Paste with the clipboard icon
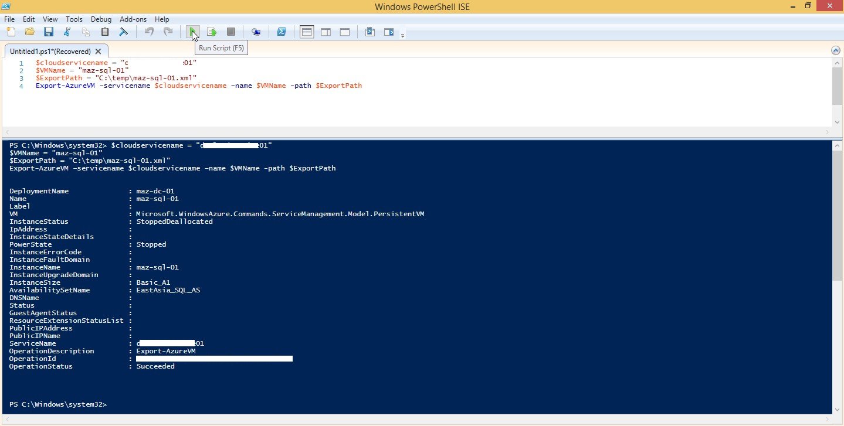 pyautogui.click(x=105, y=32)
